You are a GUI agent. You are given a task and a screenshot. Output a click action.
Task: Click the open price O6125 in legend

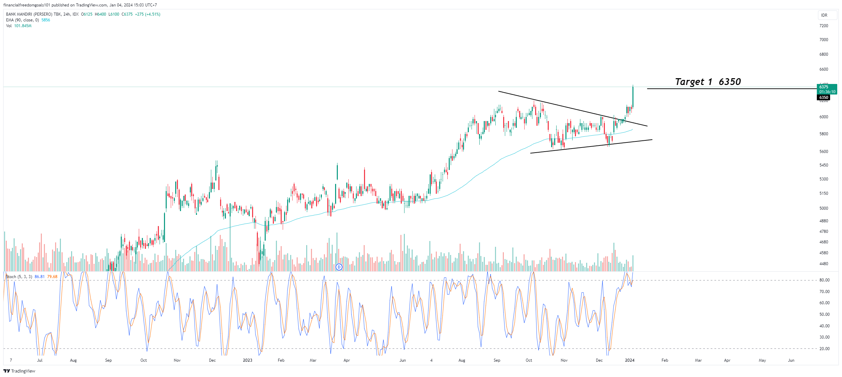(86, 14)
